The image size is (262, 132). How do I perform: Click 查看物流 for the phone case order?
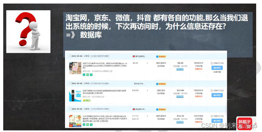(x=199, y=69)
